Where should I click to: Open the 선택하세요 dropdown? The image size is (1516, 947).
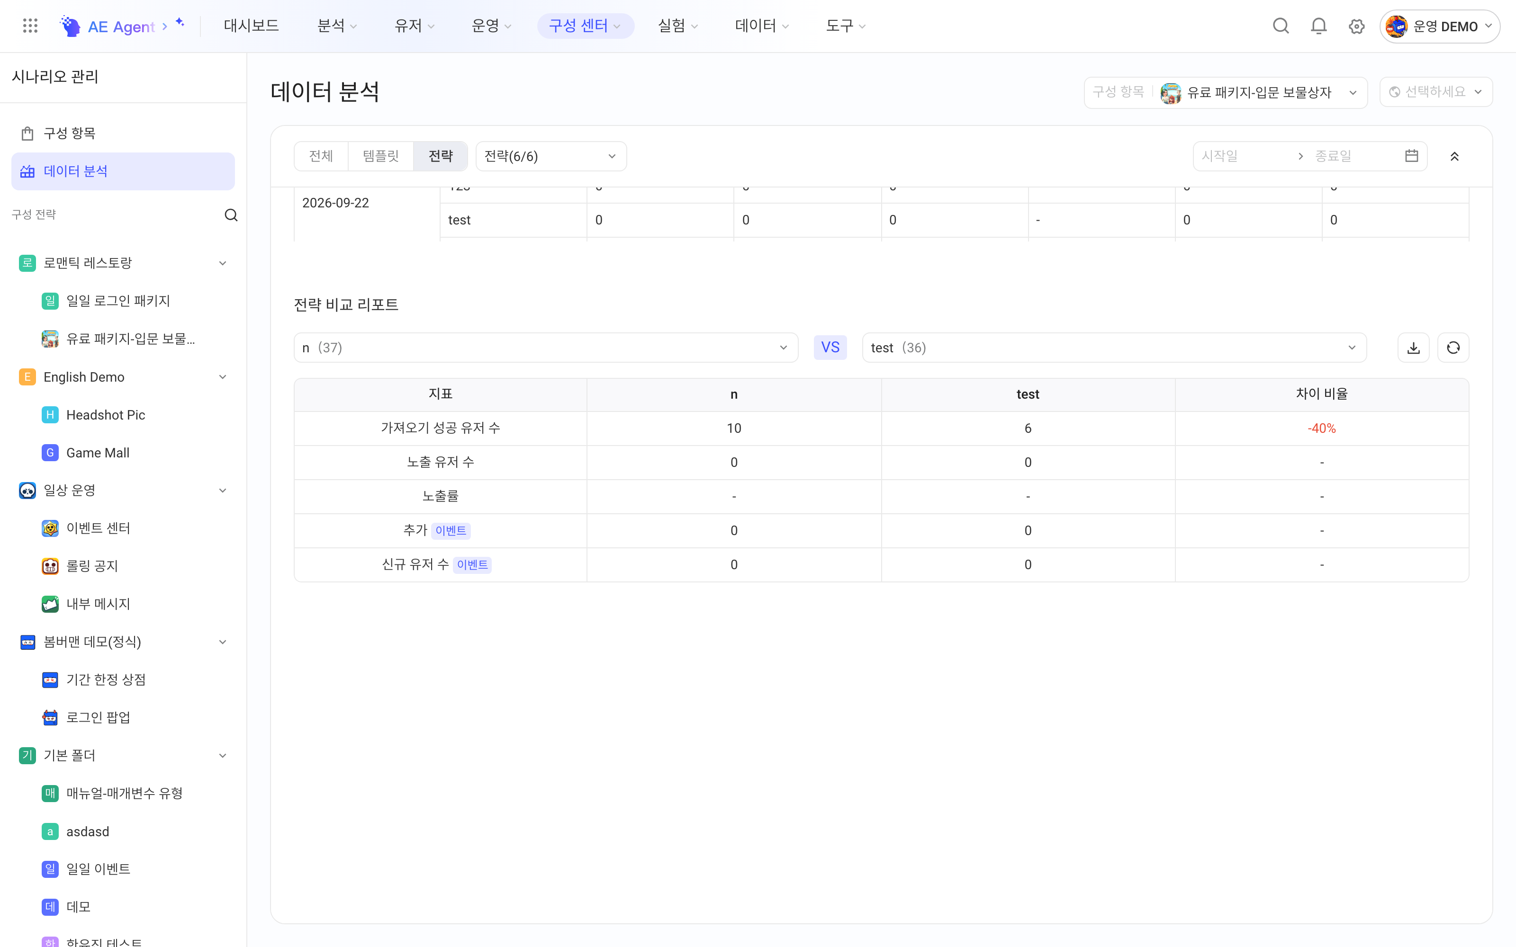click(x=1436, y=92)
